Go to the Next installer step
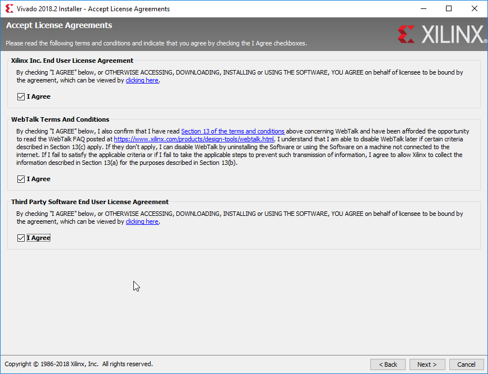Screen dimensions: 488x374 coord(427,364)
